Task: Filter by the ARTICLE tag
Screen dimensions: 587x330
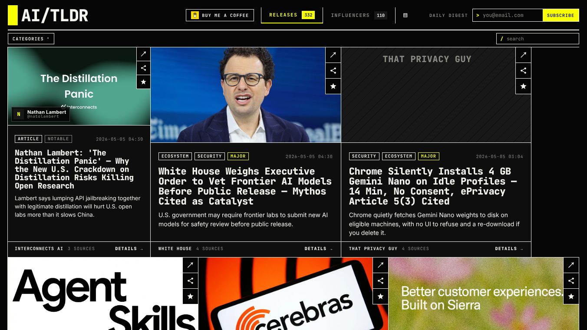Action: click(29, 139)
